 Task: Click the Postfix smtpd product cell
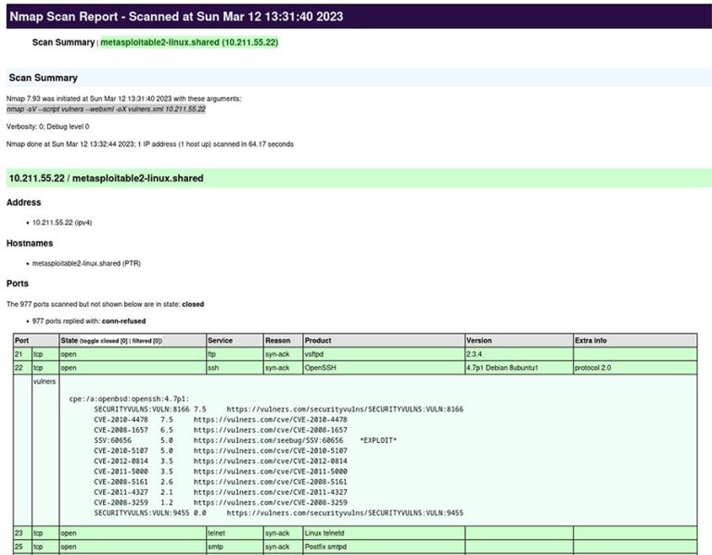(x=325, y=548)
